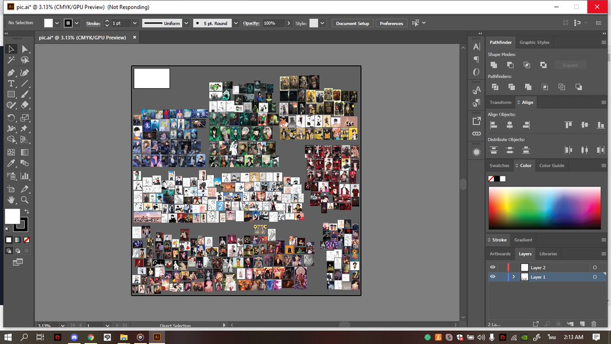The width and height of the screenshot is (611, 344).
Task: Click the Opacity 100% input field
Action: [x=273, y=23]
